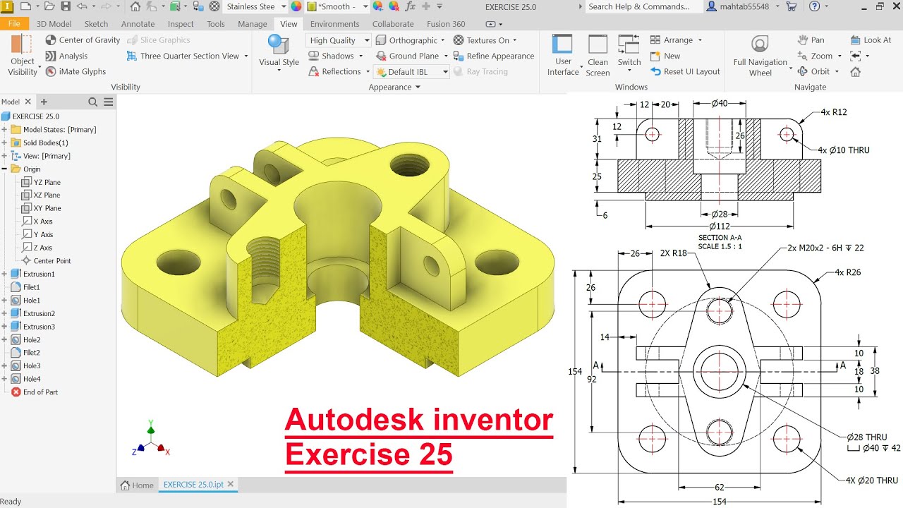
Task: Open the Object Visibility tool
Action: pyautogui.click(x=22, y=55)
